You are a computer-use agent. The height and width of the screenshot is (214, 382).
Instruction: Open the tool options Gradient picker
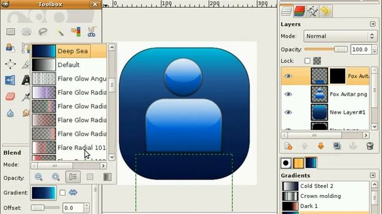44,193
